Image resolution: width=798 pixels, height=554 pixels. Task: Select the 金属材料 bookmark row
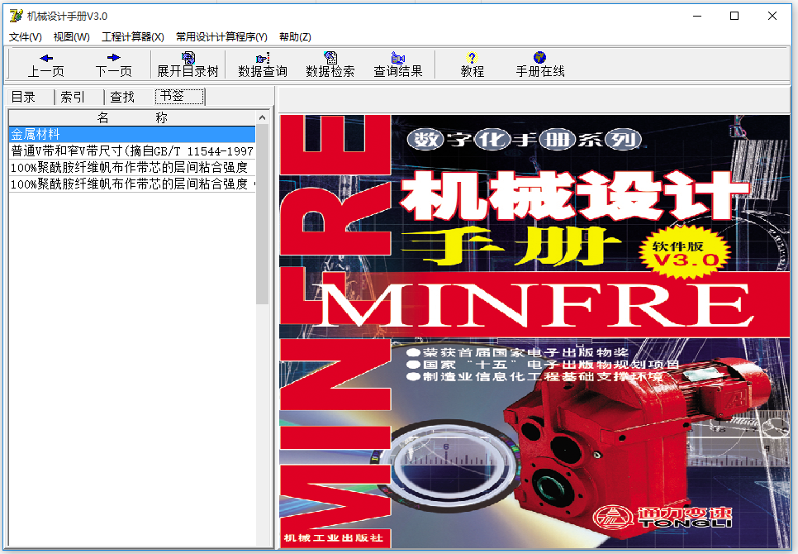(132, 135)
